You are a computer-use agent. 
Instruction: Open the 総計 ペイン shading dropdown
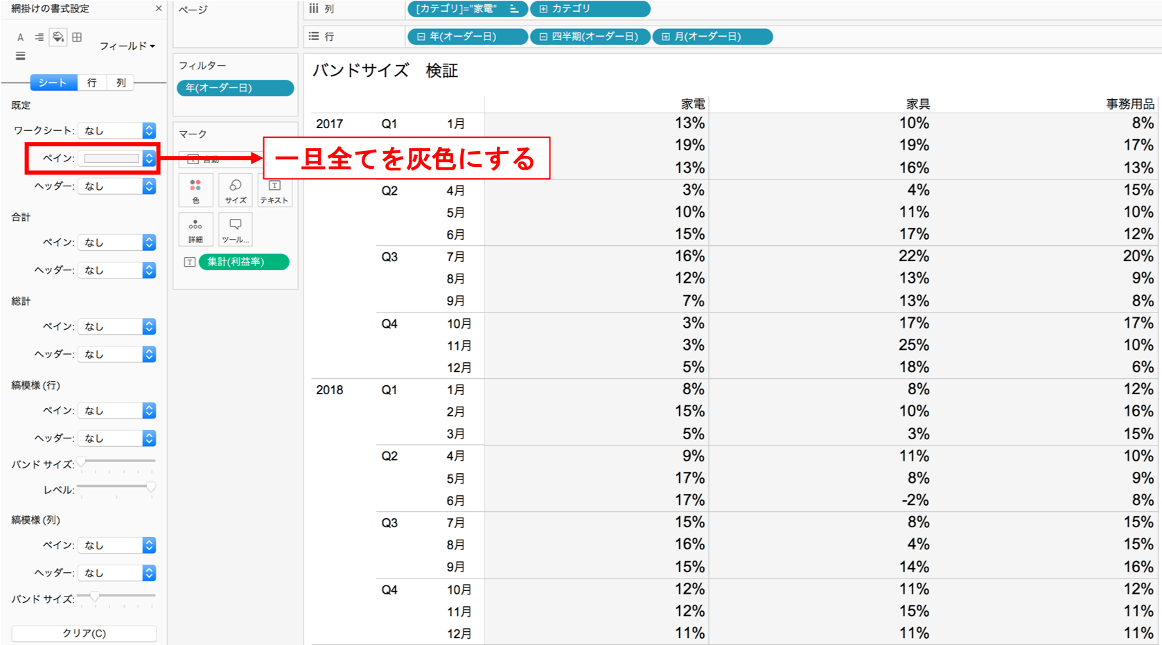pos(117,326)
